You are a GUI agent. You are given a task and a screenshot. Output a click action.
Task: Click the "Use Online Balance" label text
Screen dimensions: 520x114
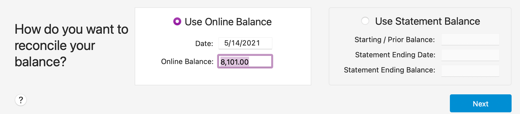228,22
